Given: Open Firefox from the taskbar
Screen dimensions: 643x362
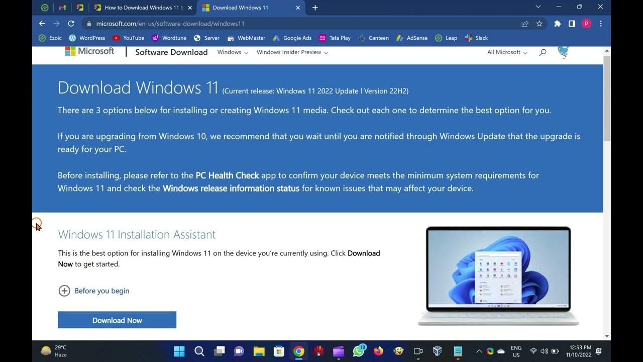Looking at the screenshot, I should coord(378,351).
